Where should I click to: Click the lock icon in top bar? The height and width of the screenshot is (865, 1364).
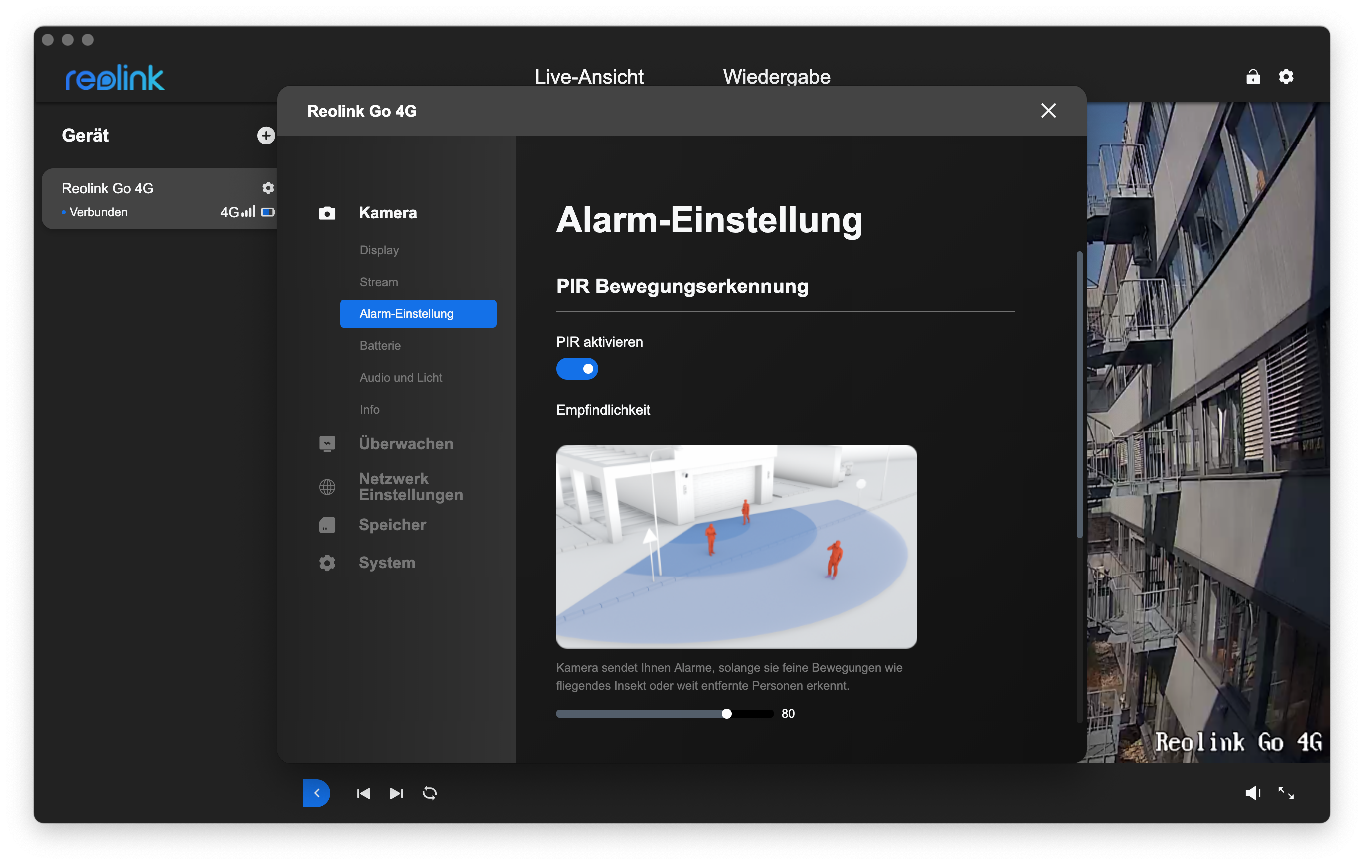click(1253, 76)
